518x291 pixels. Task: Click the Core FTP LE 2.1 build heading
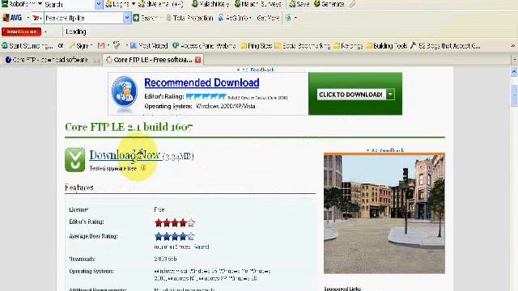click(129, 127)
